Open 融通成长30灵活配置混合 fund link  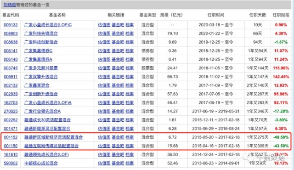pyautogui.click(x=48, y=120)
